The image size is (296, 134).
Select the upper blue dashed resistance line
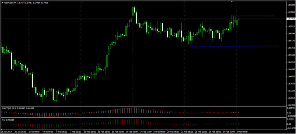254,16
